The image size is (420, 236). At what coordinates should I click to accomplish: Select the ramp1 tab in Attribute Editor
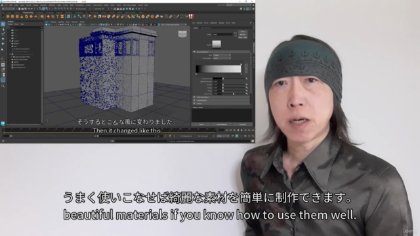coord(196,28)
